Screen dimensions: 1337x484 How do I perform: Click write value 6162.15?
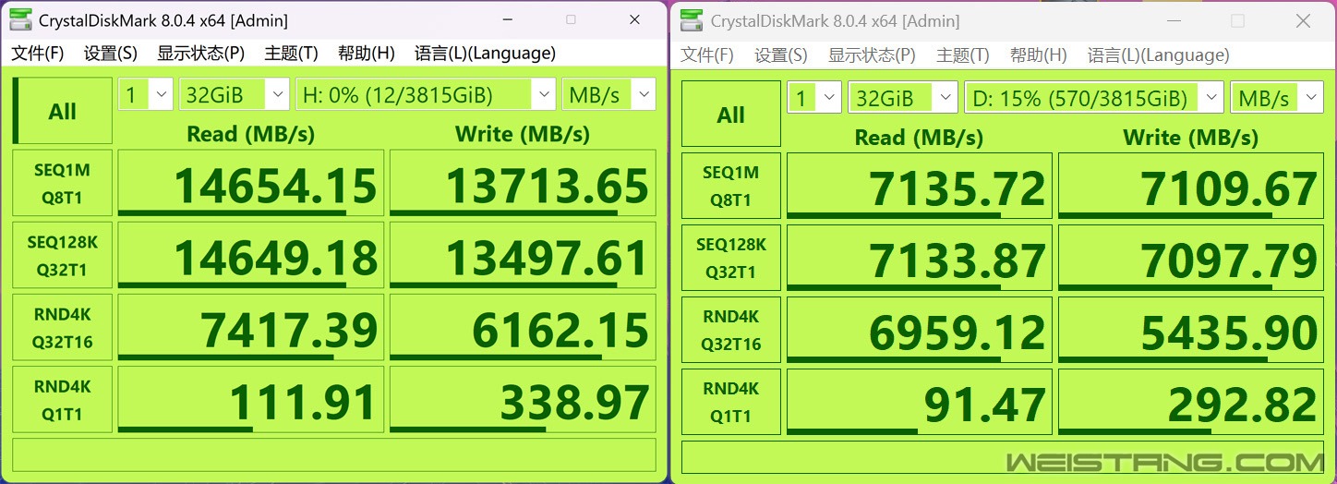click(523, 328)
